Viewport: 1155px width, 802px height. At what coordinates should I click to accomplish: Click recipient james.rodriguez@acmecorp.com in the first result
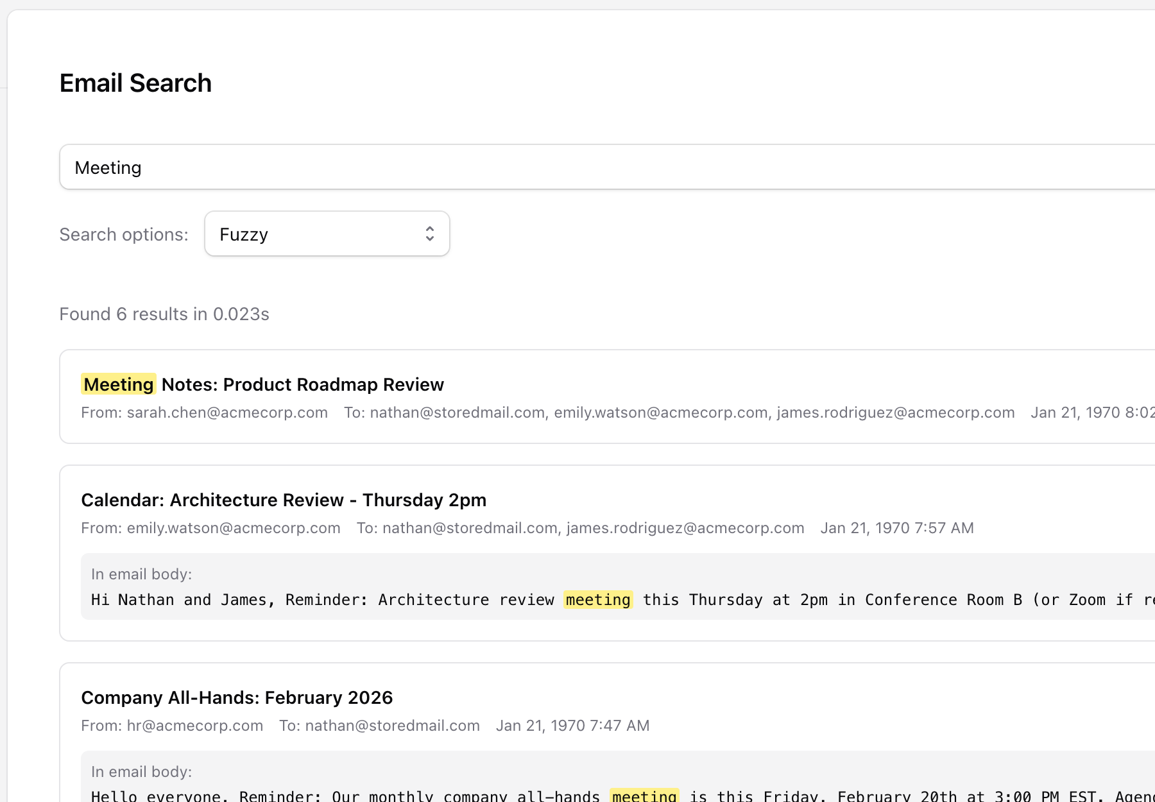(x=895, y=413)
